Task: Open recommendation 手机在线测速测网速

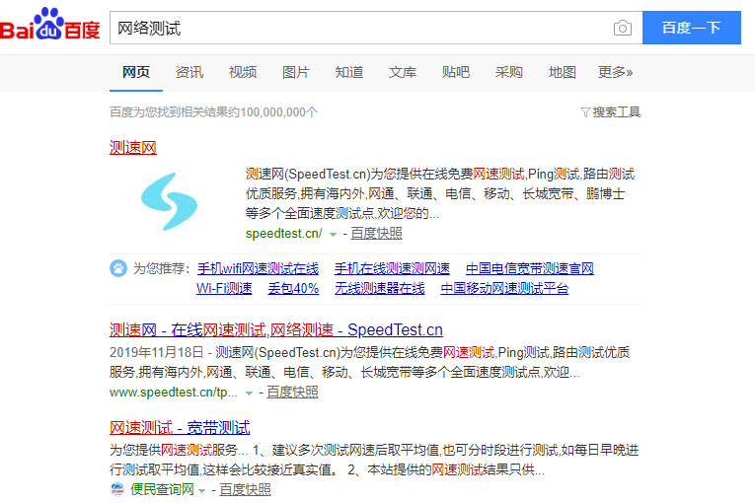Action: [393, 268]
